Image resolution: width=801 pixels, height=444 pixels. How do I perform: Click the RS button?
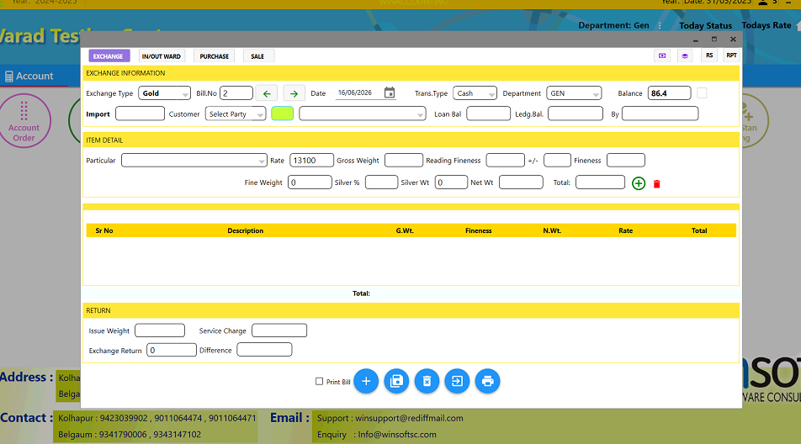coord(709,55)
